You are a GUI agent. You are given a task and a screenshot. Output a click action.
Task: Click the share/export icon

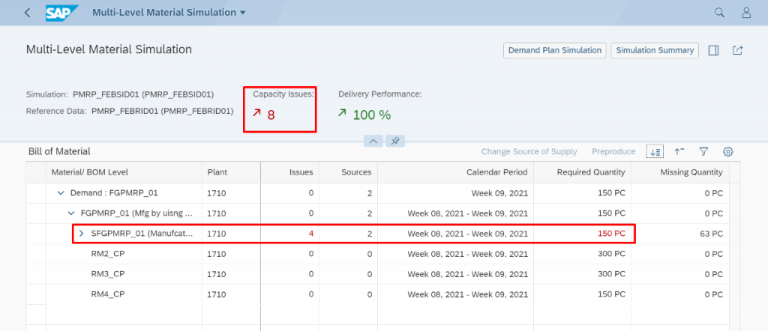click(738, 50)
